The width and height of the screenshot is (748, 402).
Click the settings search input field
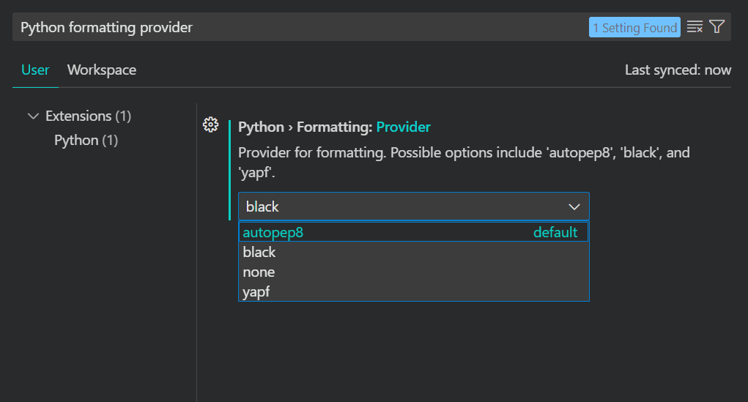(293, 27)
